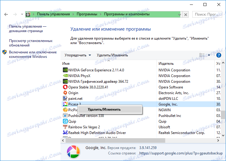Click the vertical scrollbar up arrow

tap(223, 63)
